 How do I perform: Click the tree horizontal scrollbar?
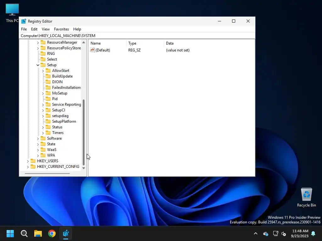pyautogui.click(x=47, y=174)
